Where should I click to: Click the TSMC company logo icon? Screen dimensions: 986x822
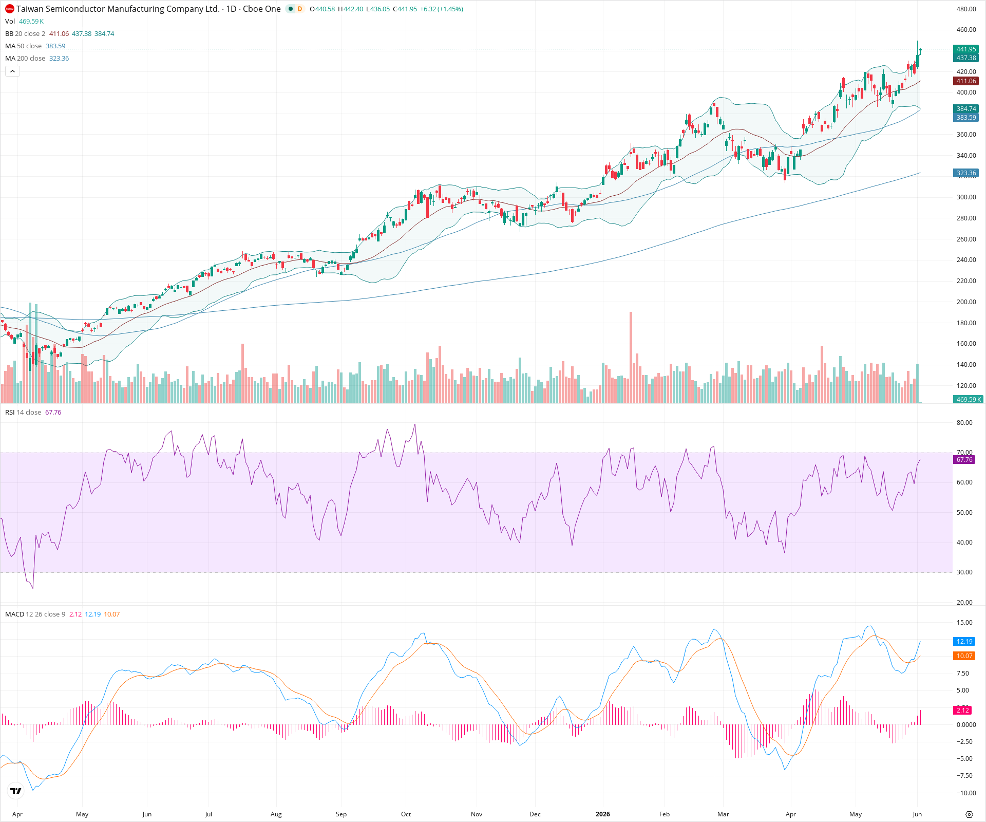tap(10, 9)
